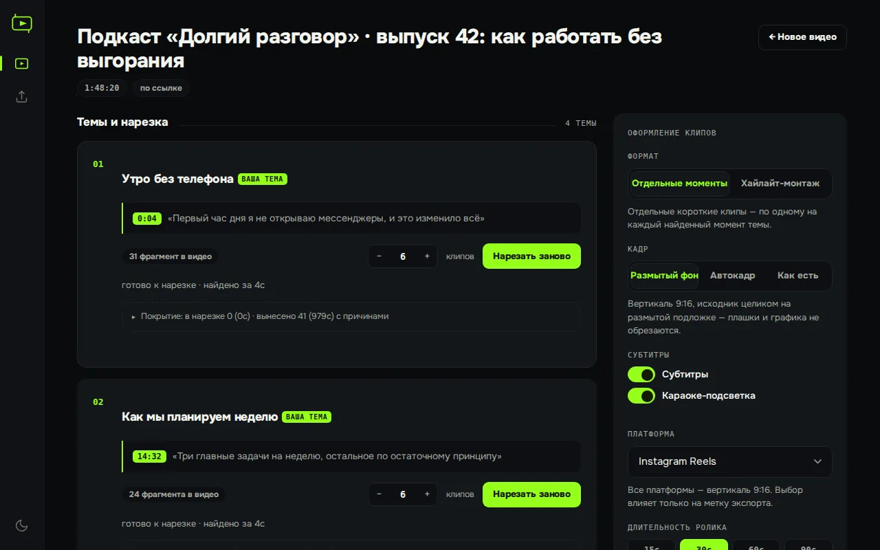Click the «ВАША ТЕМА» tag on «Утро без телефона»
The image size is (880, 550).
click(x=263, y=179)
